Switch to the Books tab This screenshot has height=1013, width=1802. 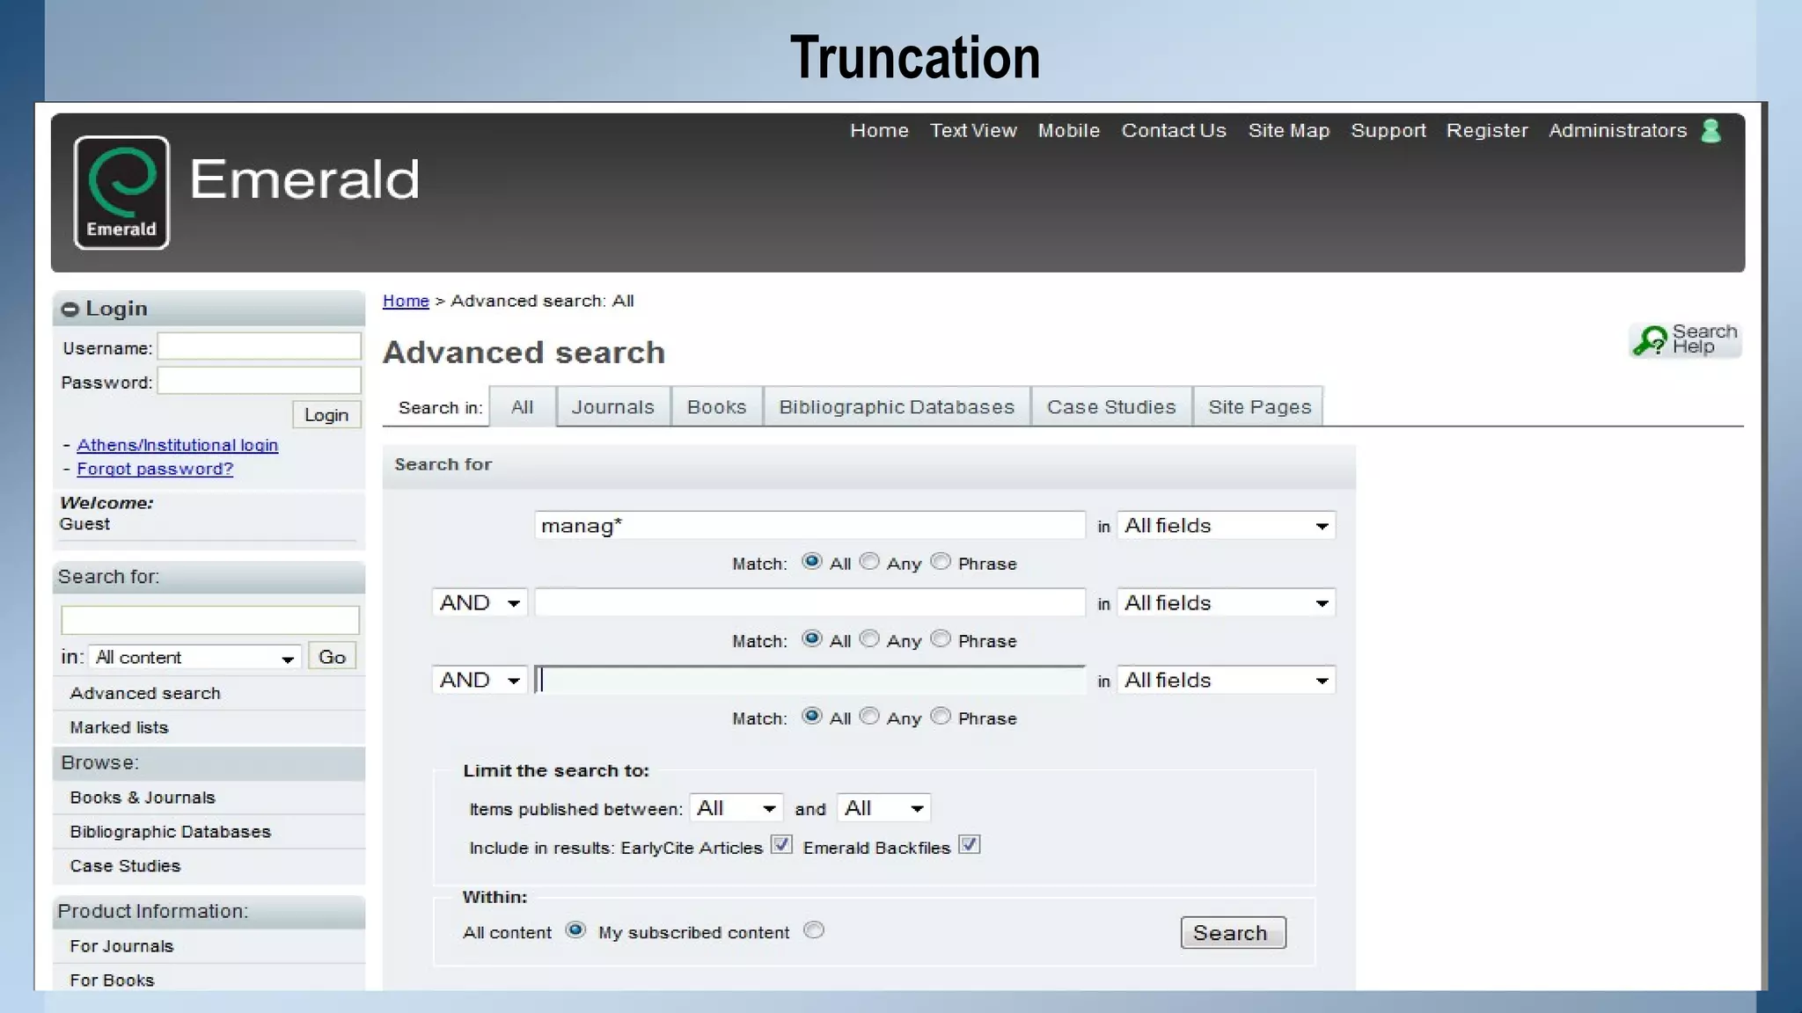point(717,407)
